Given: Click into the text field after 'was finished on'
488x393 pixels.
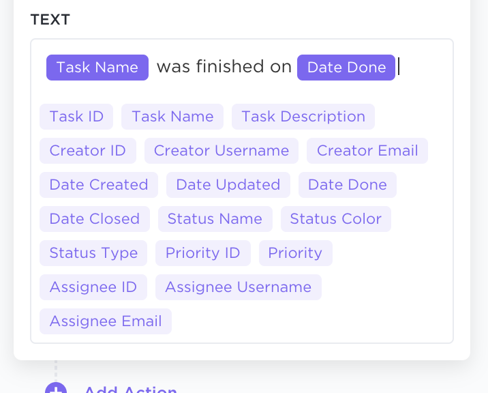Looking at the screenshot, I should pos(423,68).
